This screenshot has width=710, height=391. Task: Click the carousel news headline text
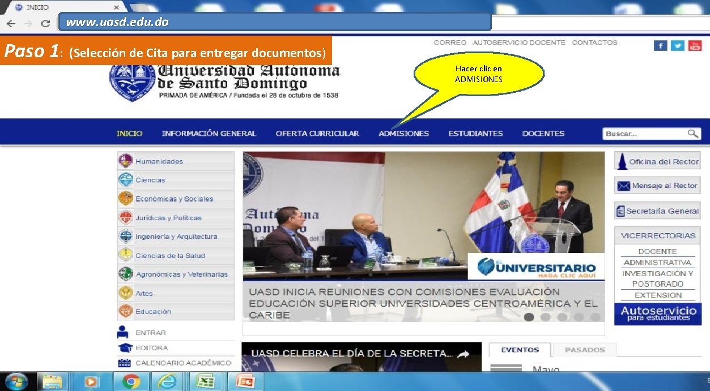pyautogui.click(x=424, y=303)
